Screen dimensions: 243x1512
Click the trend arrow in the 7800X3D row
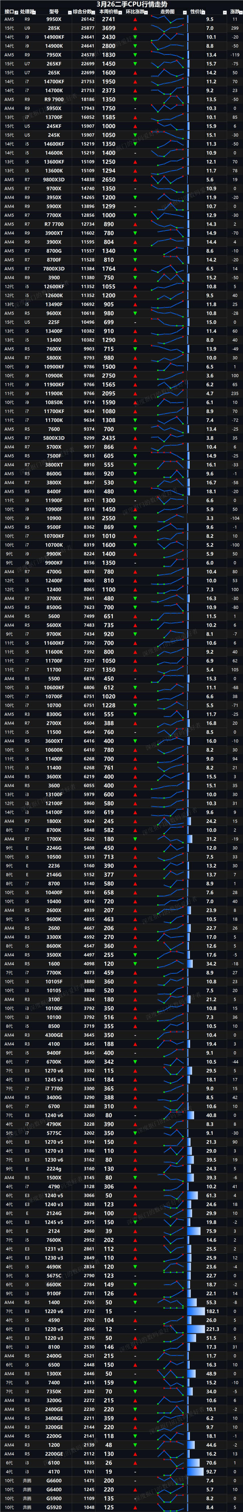pos(135,269)
